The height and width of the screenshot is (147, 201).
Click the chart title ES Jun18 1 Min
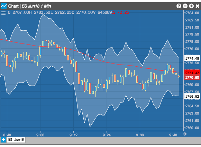tap(36, 6)
